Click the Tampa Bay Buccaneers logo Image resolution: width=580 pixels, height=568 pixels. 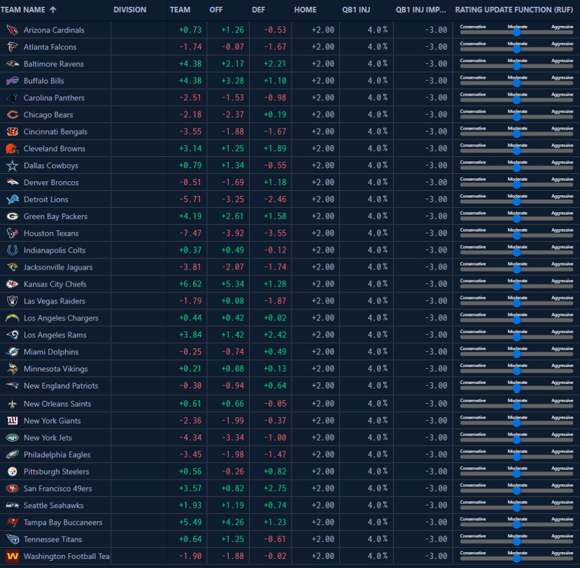[12, 523]
